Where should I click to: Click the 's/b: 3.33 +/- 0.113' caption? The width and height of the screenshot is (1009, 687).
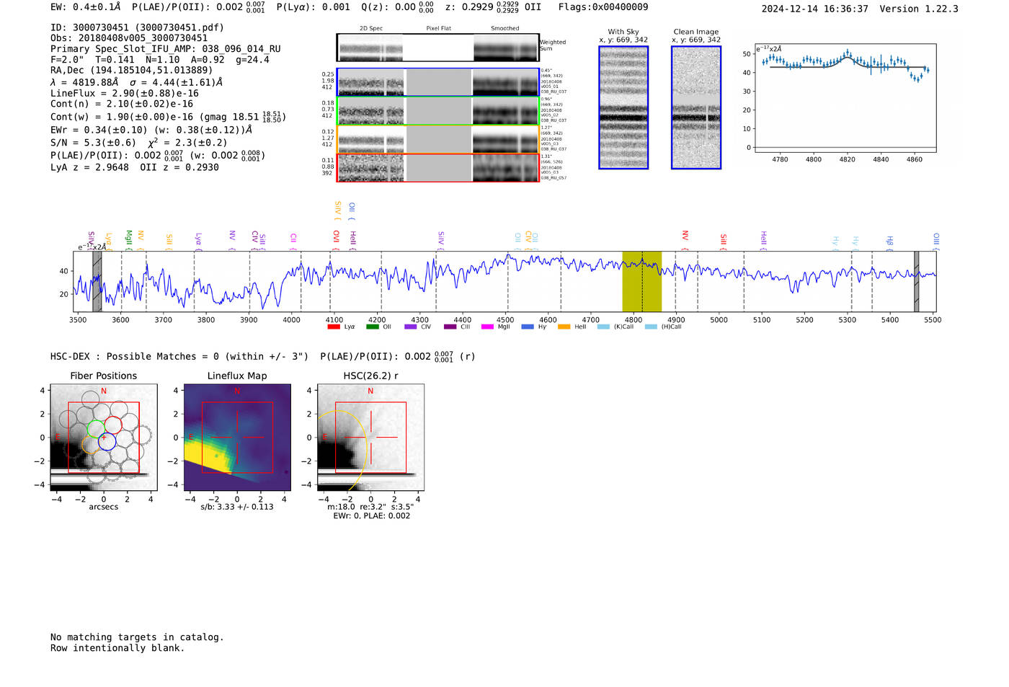(x=237, y=507)
